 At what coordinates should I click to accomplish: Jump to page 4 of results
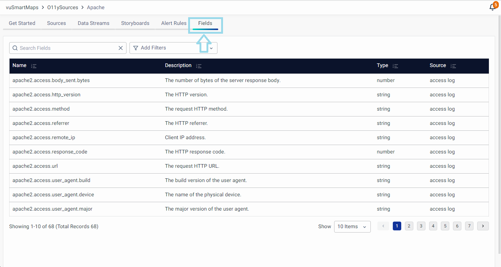(x=433, y=226)
